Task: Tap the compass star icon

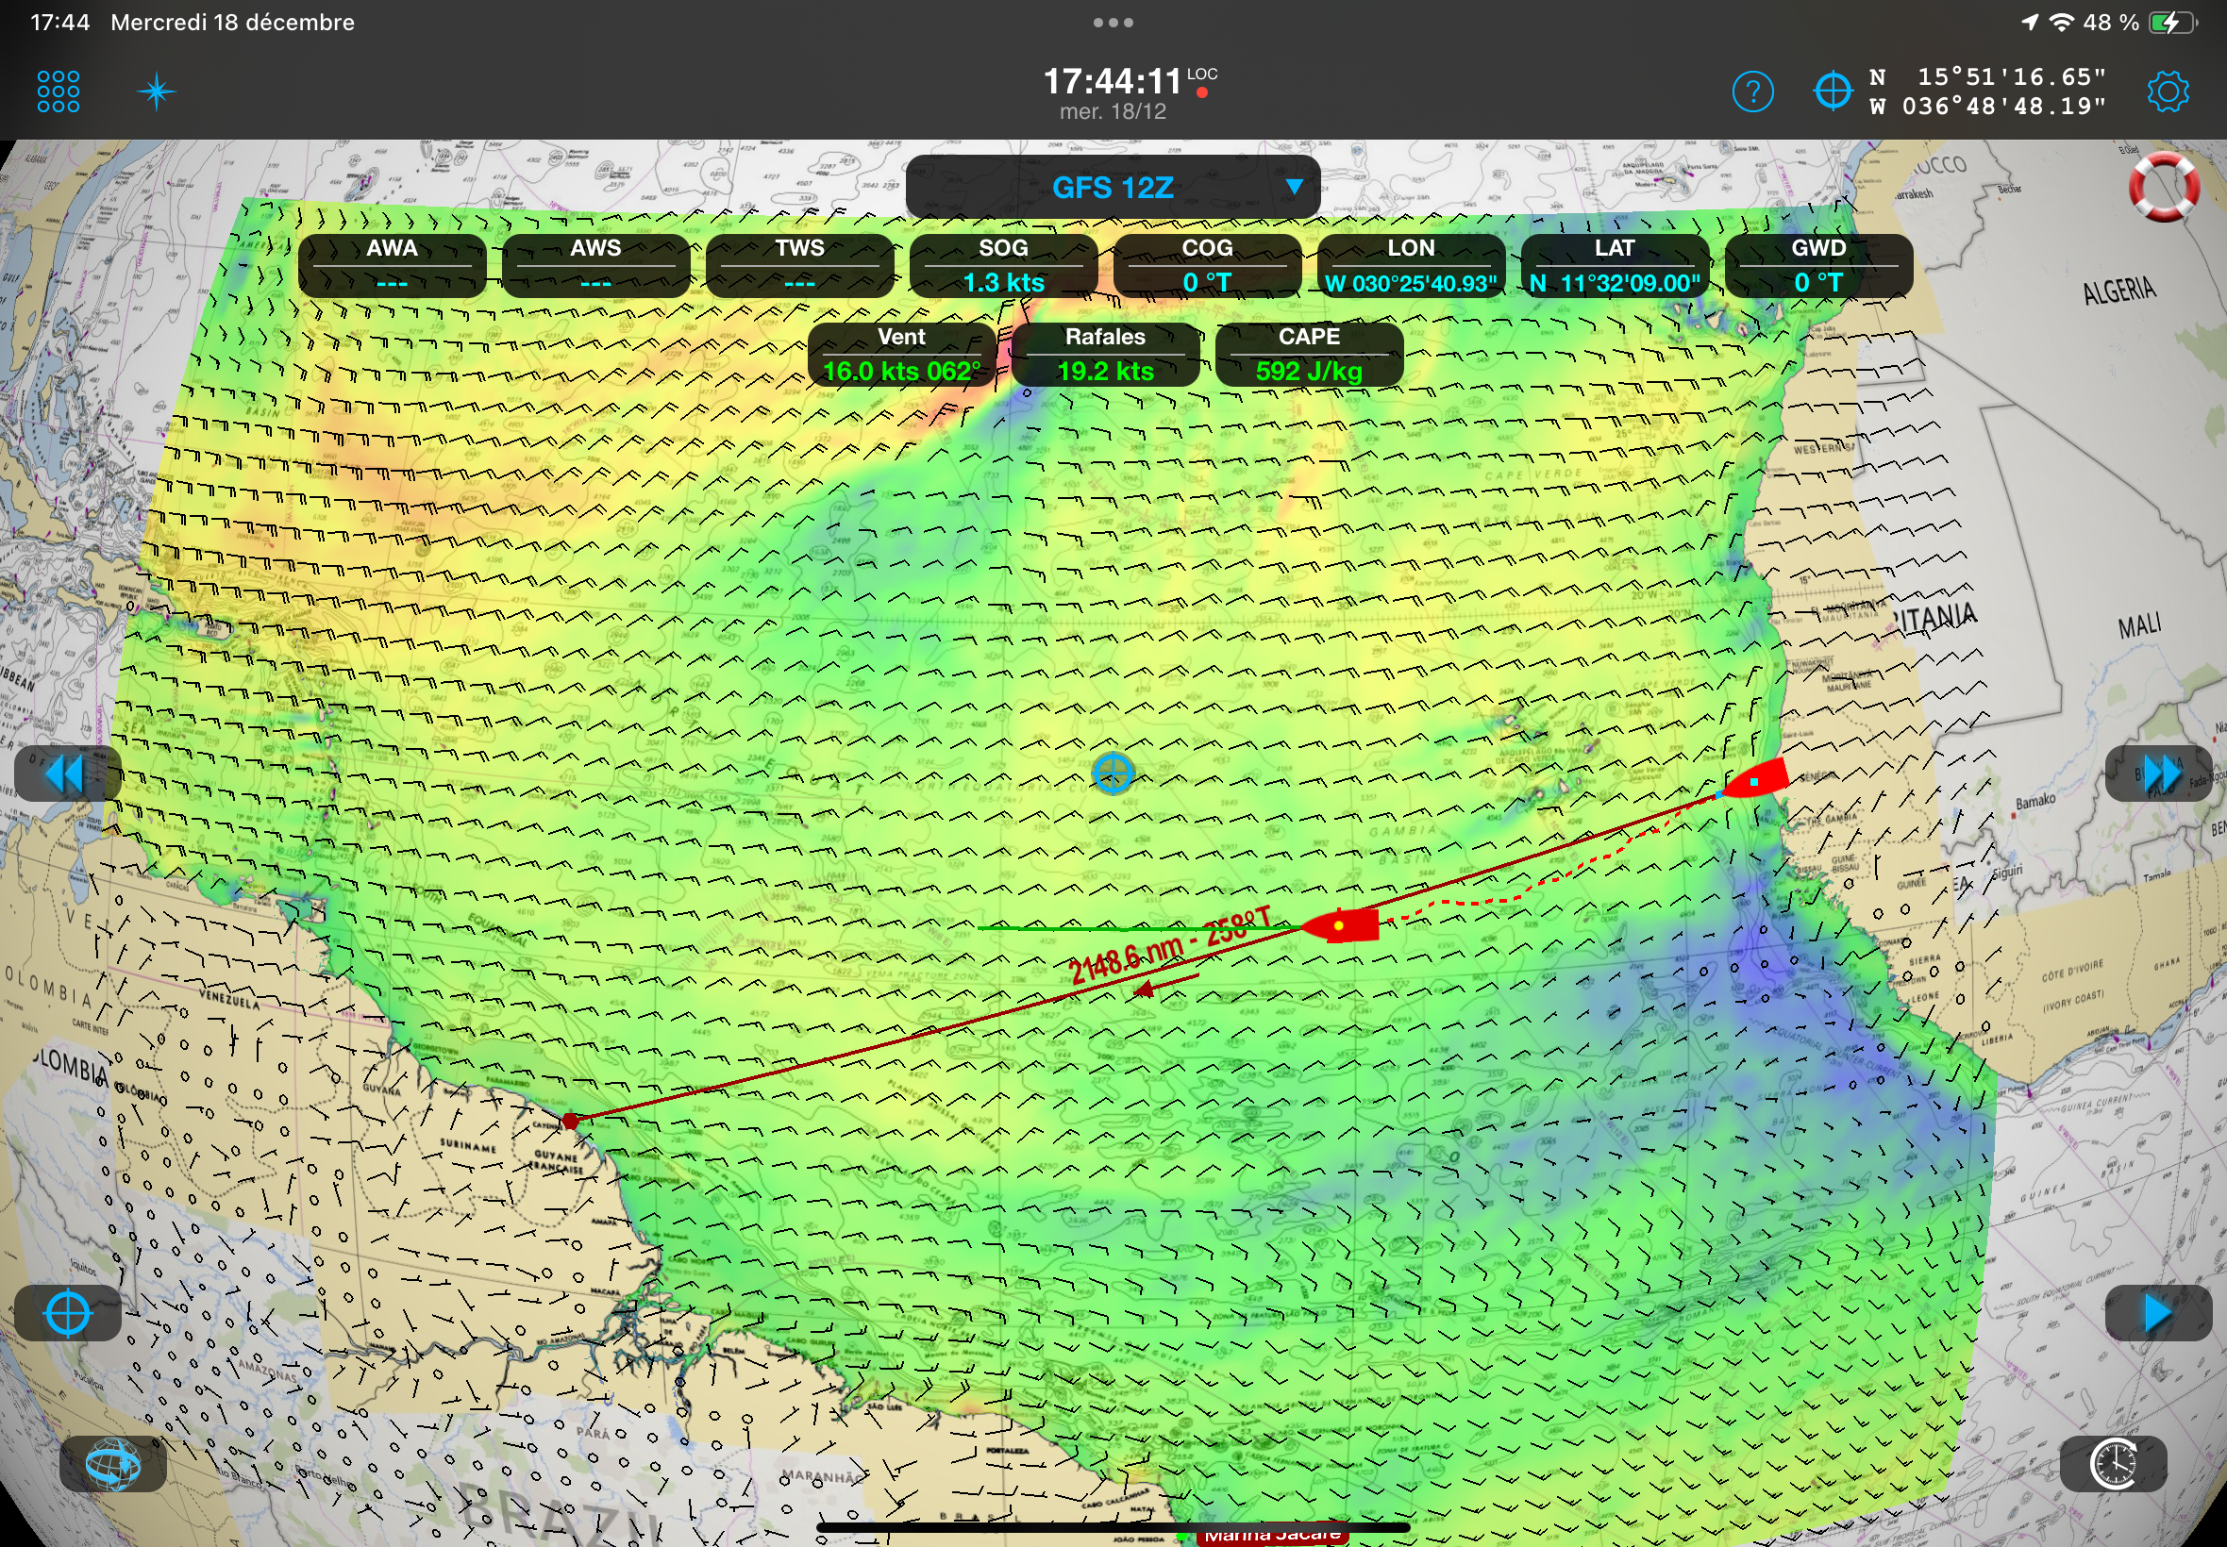Action: pyautogui.click(x=156, y=92)
